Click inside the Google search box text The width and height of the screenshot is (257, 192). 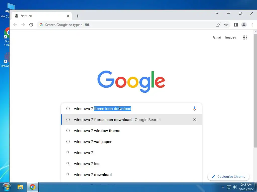(x=103, y=108)
